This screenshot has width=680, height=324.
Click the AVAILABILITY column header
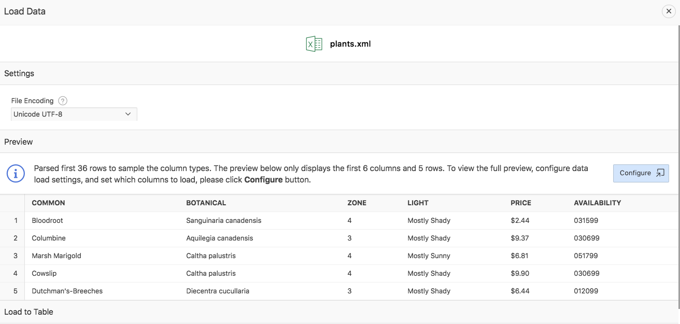(x=597, y=203)
